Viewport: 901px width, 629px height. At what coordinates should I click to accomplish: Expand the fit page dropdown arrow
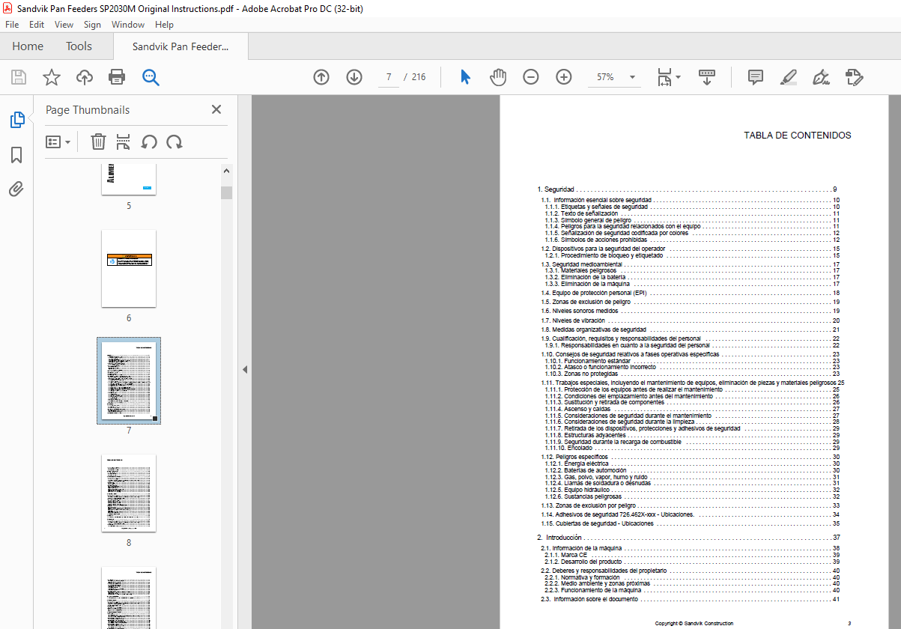coord(679,77)
